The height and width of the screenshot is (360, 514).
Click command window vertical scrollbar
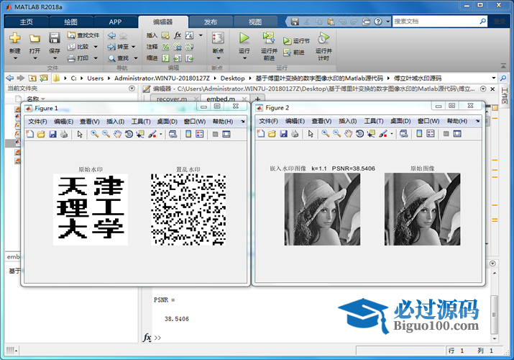[x=495, y=314]
